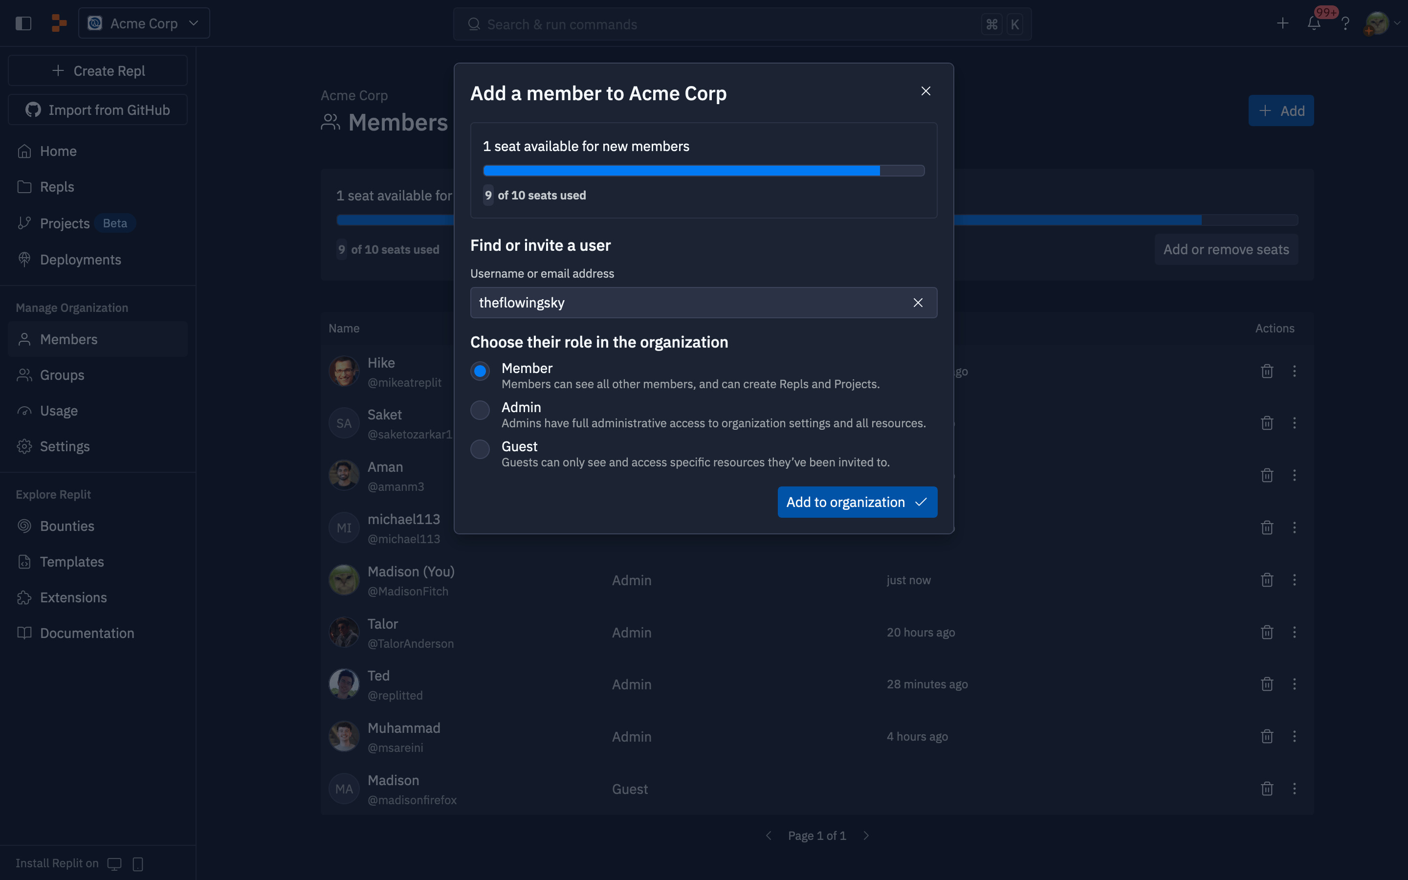Image resolution: width=1408 pixels, height=880 pixels.
Task: Delete Hike using trash icon
Action: 1267,372
